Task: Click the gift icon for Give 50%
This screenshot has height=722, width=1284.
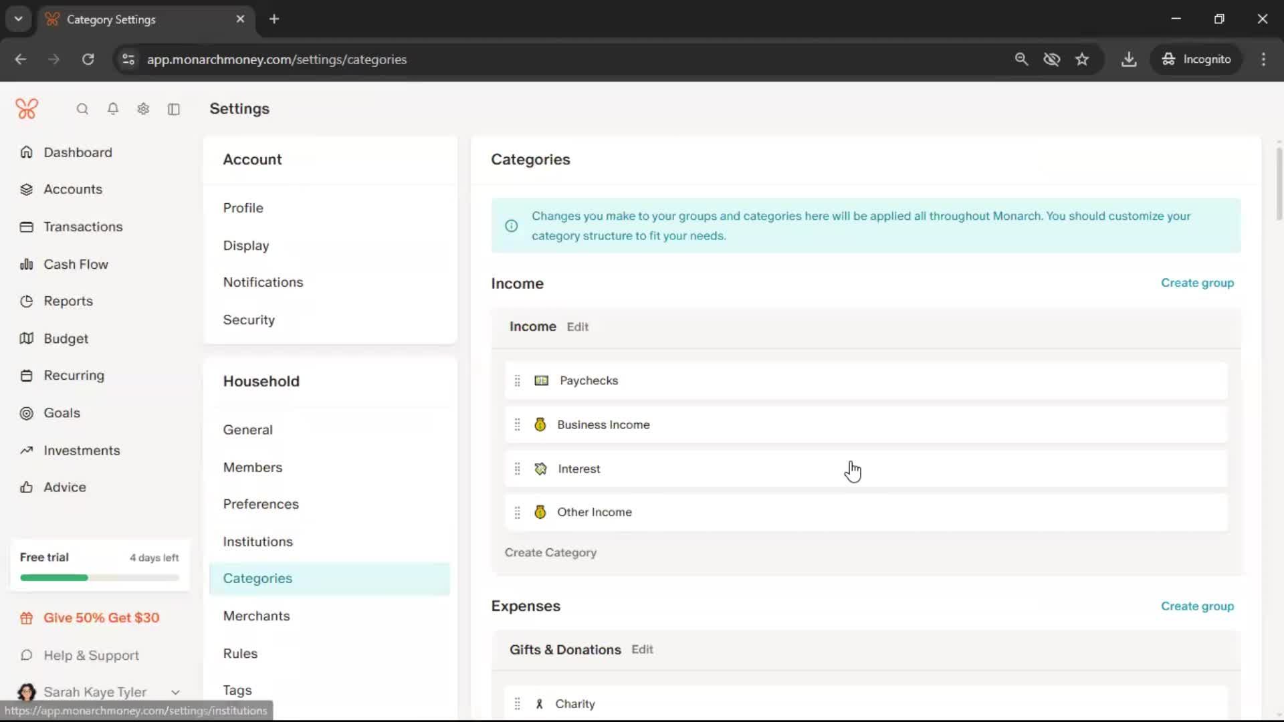Action: [27, 618]
